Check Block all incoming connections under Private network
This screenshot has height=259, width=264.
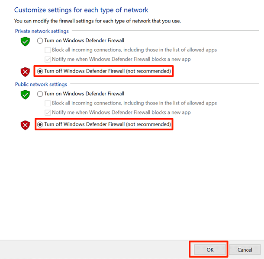click(48, 50)
